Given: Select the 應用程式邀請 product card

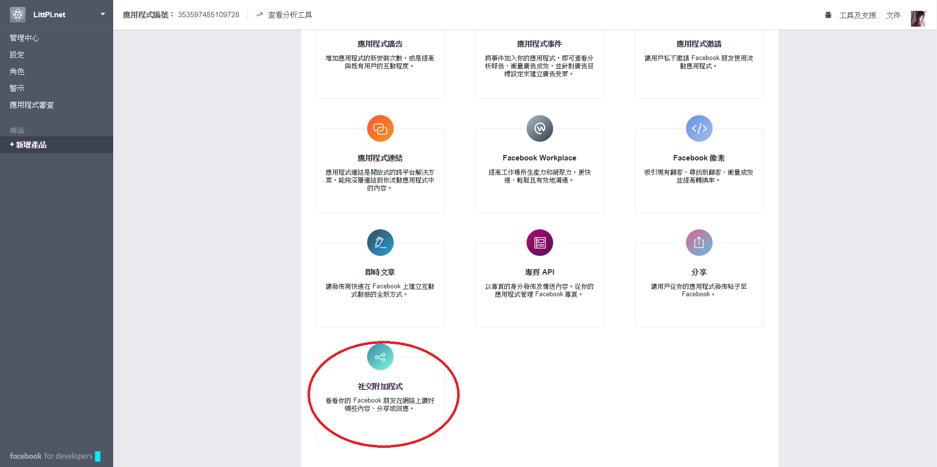Looking at the screenshot, I should click(x=699, y=64).
